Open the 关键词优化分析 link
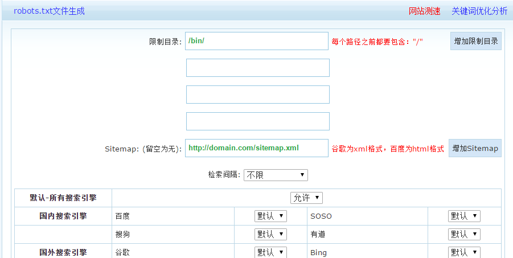The width and height of the screenshot is (513, 258). pos(479,11)
